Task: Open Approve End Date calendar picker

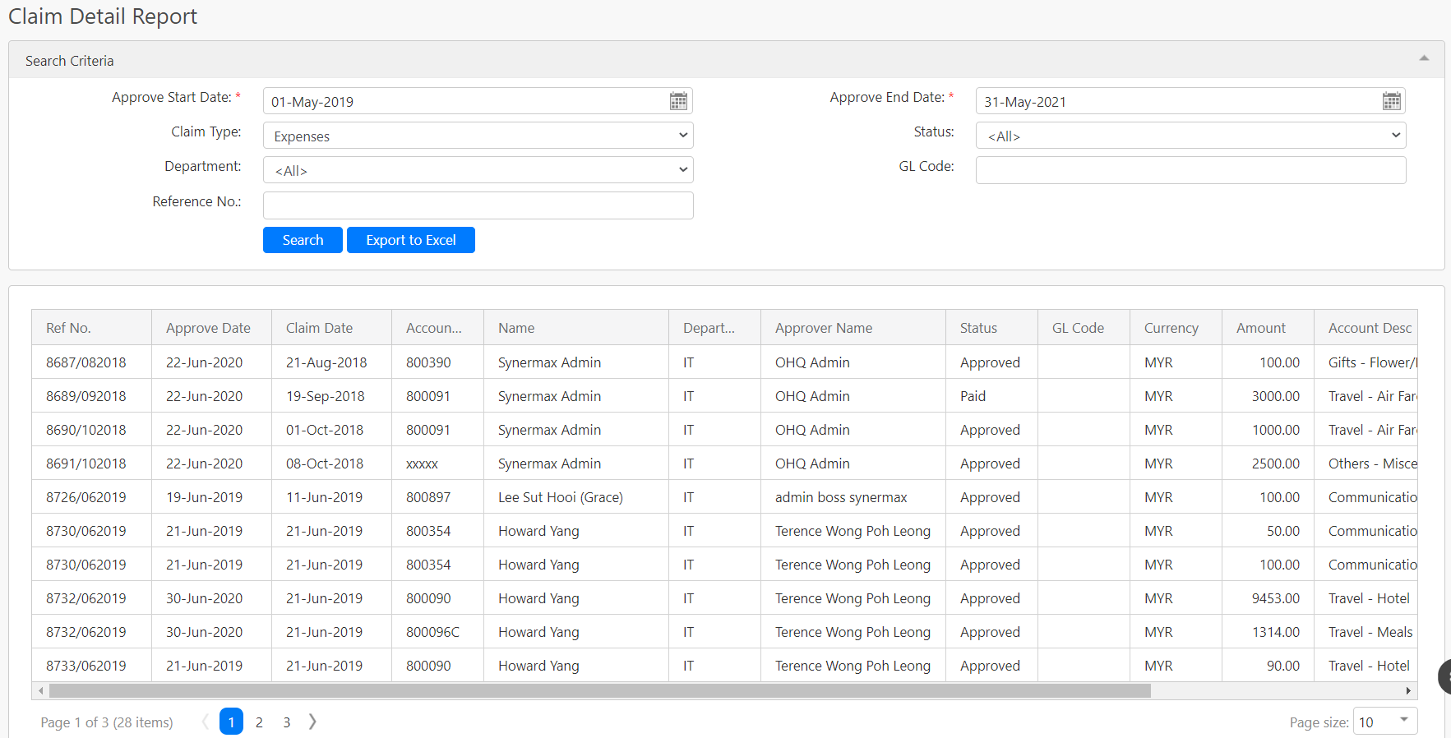Action: [x=1391, y=101]
